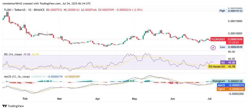The image size is (248, 110).
Task: Click the Jun label on time axis
Action: [x=173, y=99]
